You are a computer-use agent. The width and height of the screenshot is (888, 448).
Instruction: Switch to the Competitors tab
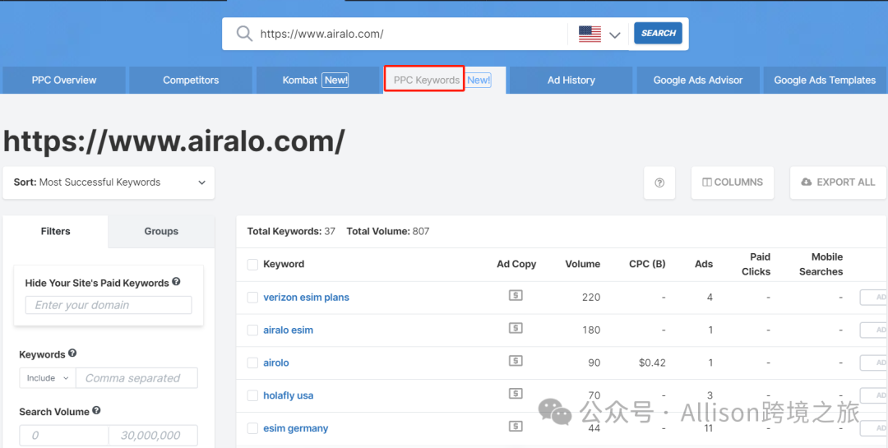(x=191, y=80)
